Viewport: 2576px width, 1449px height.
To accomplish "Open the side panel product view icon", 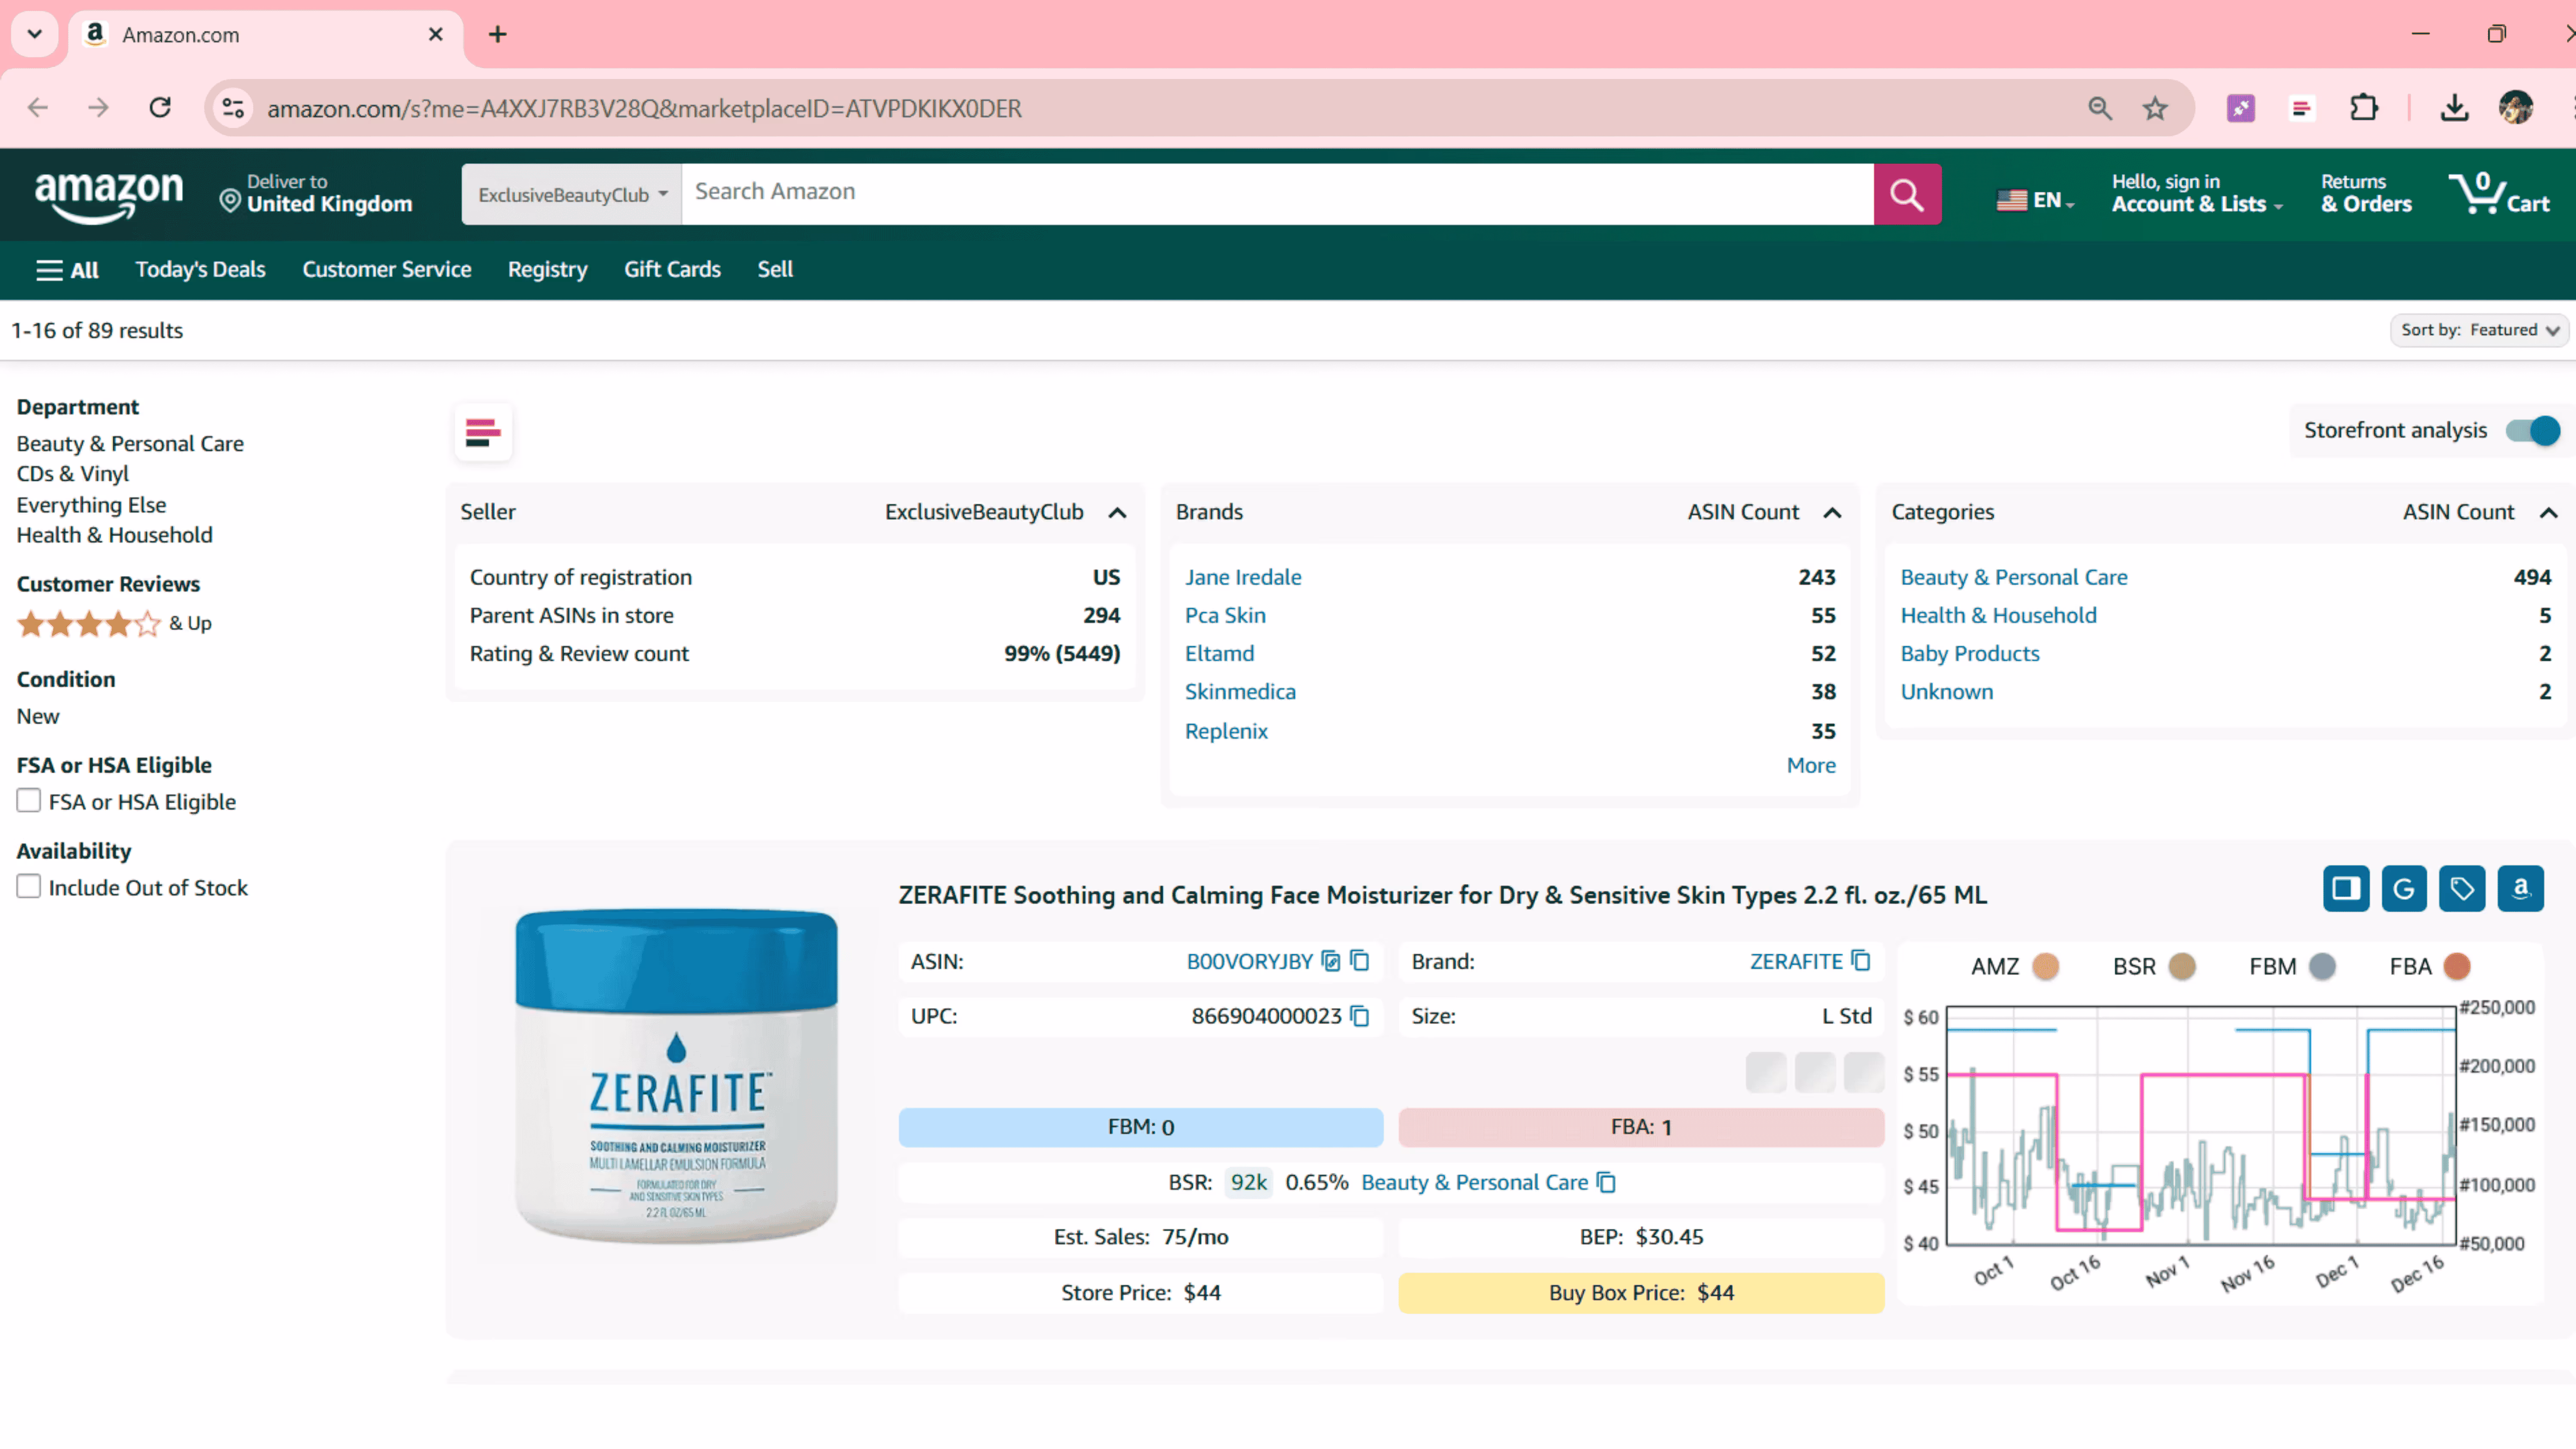I will point(2346,888).
